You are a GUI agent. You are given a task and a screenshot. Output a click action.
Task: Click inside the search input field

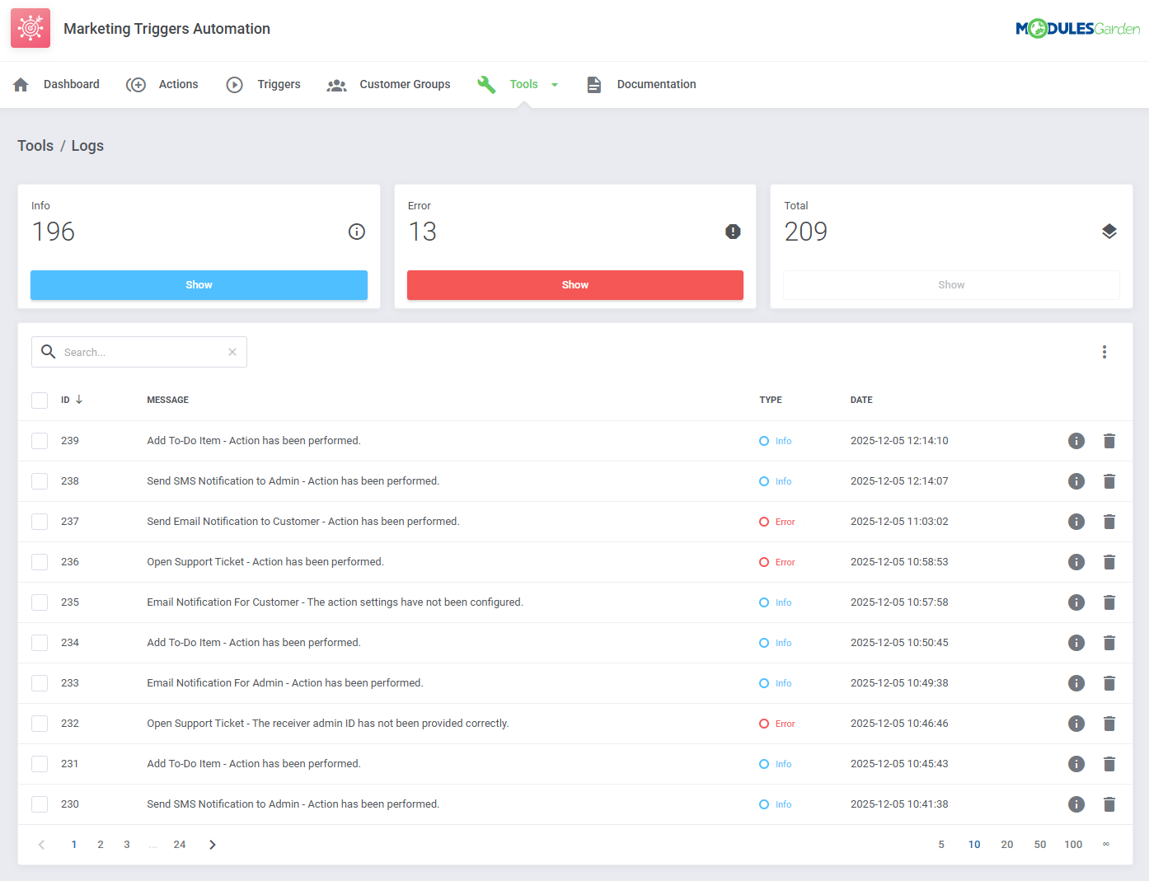tap(132, 352)
